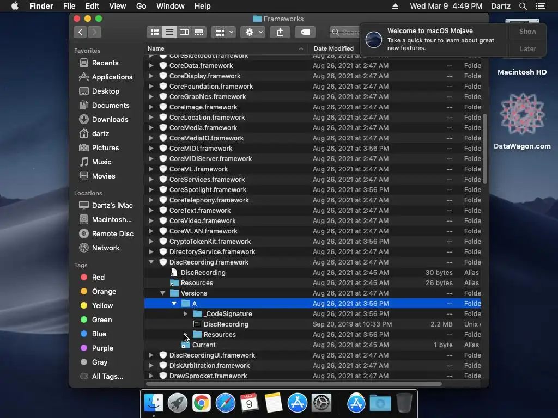The image size is (558, 418).
Task: Launch Safari from Dock
Action: (225, 403)
